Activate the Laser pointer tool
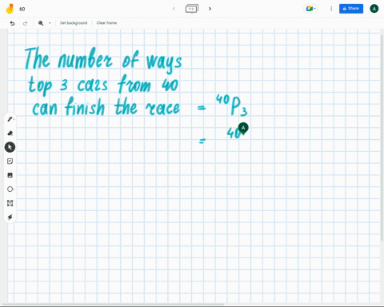 (x=10, y=217)
